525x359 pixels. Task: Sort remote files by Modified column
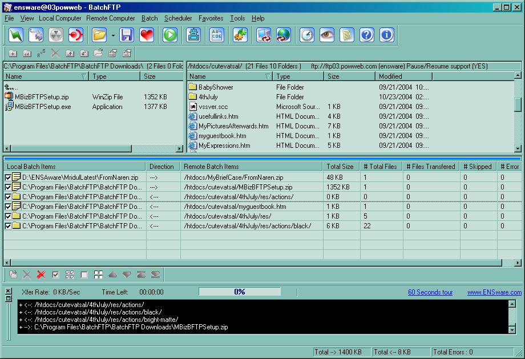[x=404, y=76]
